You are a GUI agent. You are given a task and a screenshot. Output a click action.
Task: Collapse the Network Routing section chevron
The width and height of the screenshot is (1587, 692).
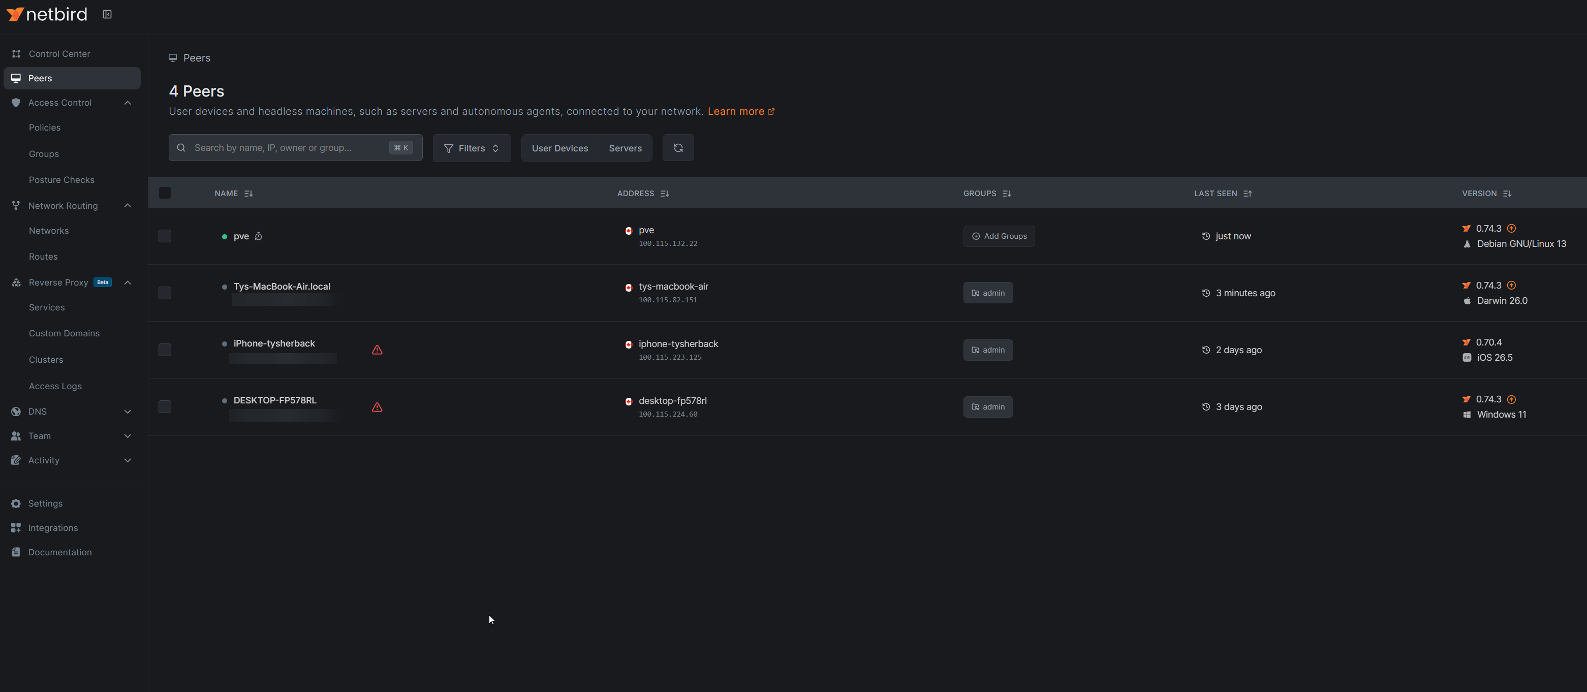coord(128,206)
